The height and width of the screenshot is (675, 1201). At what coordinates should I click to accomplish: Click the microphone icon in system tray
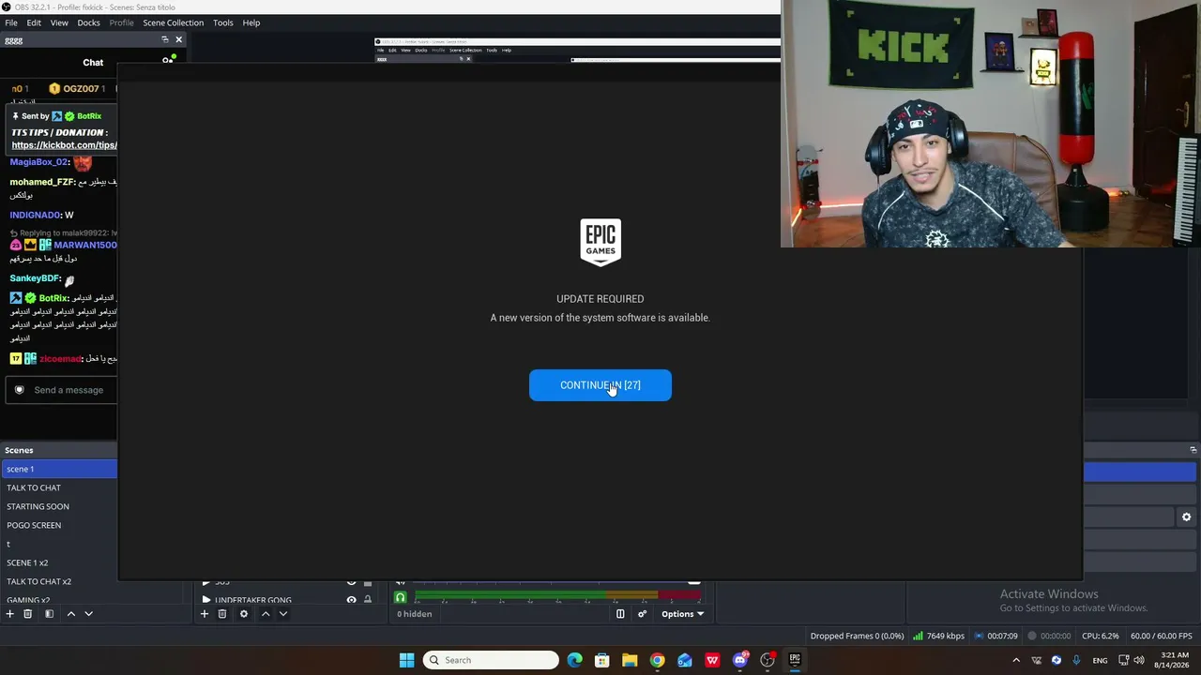tap(1076, 660)
